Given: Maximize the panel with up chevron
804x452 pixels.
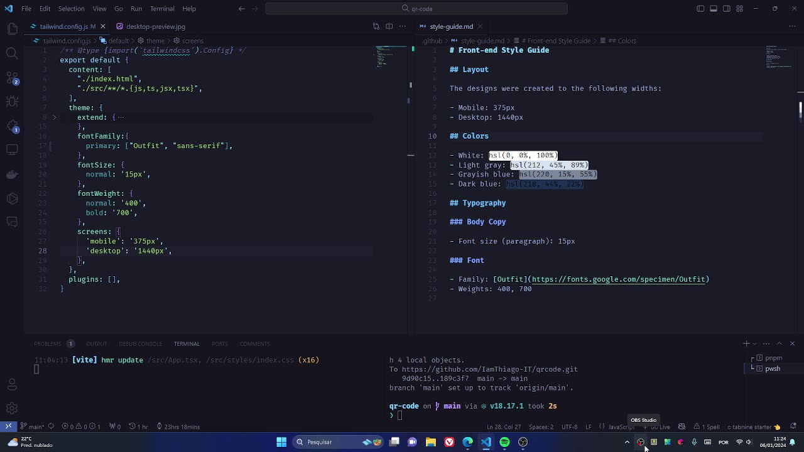Looking at the screenshot, I should pos(780,343).
